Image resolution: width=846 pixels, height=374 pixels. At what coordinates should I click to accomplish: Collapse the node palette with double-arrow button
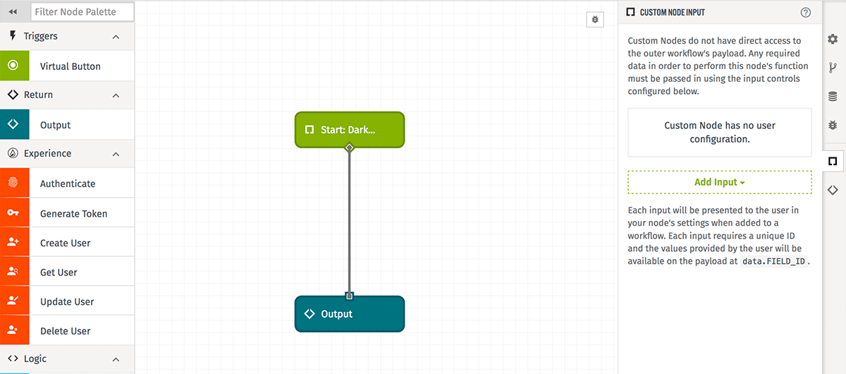coord(13,11)
